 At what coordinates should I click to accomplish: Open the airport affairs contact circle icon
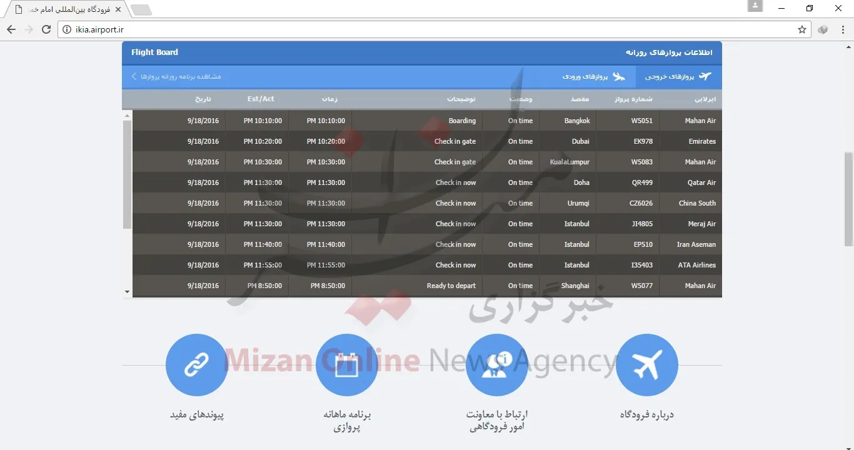click(496, 365)
